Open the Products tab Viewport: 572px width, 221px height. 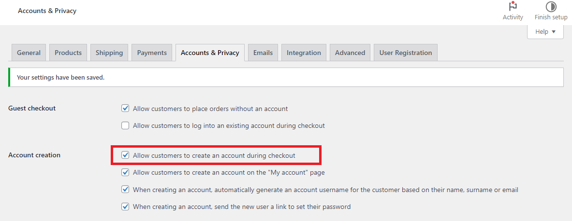[x=68, y=53]
